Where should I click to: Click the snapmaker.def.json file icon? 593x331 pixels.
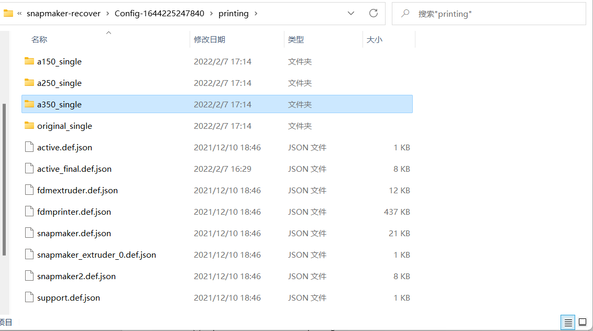coord(29,233)
